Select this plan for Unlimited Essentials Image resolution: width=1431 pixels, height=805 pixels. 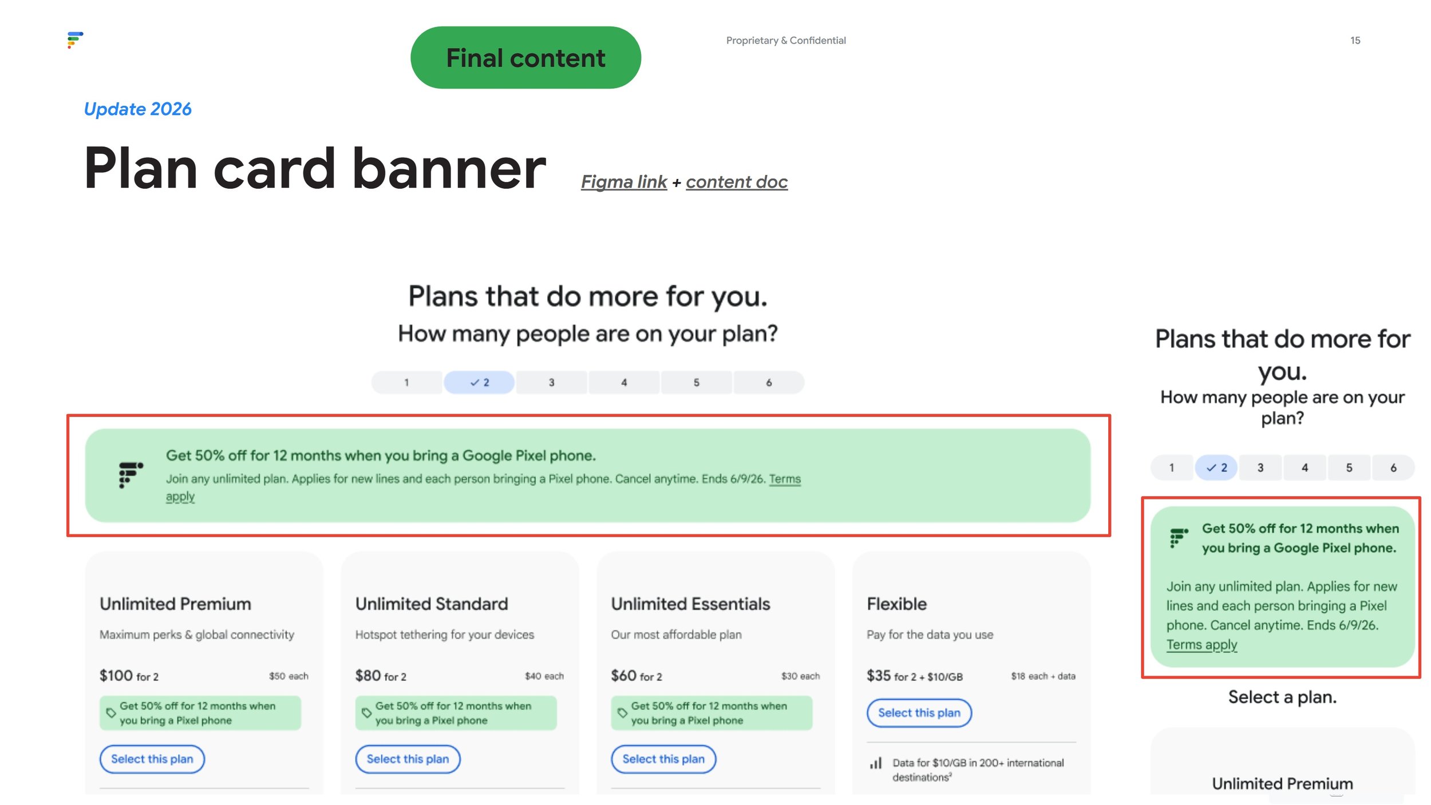(663, 759)
